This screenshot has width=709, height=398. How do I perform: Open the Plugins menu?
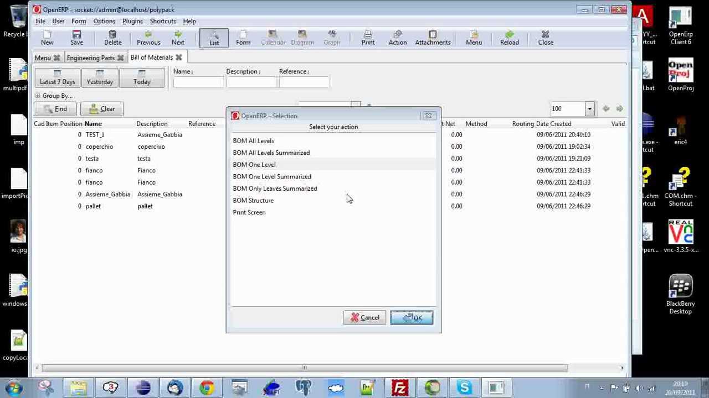point(132,21)
